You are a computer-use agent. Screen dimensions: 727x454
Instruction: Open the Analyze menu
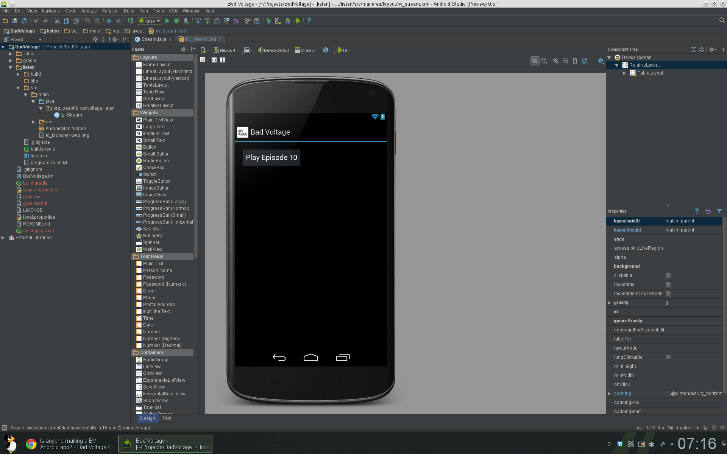point(89,11)
